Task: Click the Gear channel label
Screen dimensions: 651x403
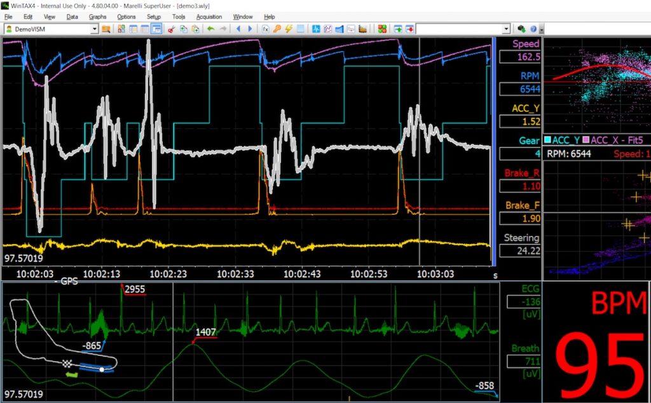Action: (529, 140)
